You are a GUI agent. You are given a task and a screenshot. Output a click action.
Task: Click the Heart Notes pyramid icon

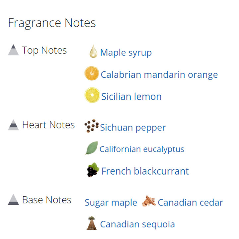tap(13, 125)
